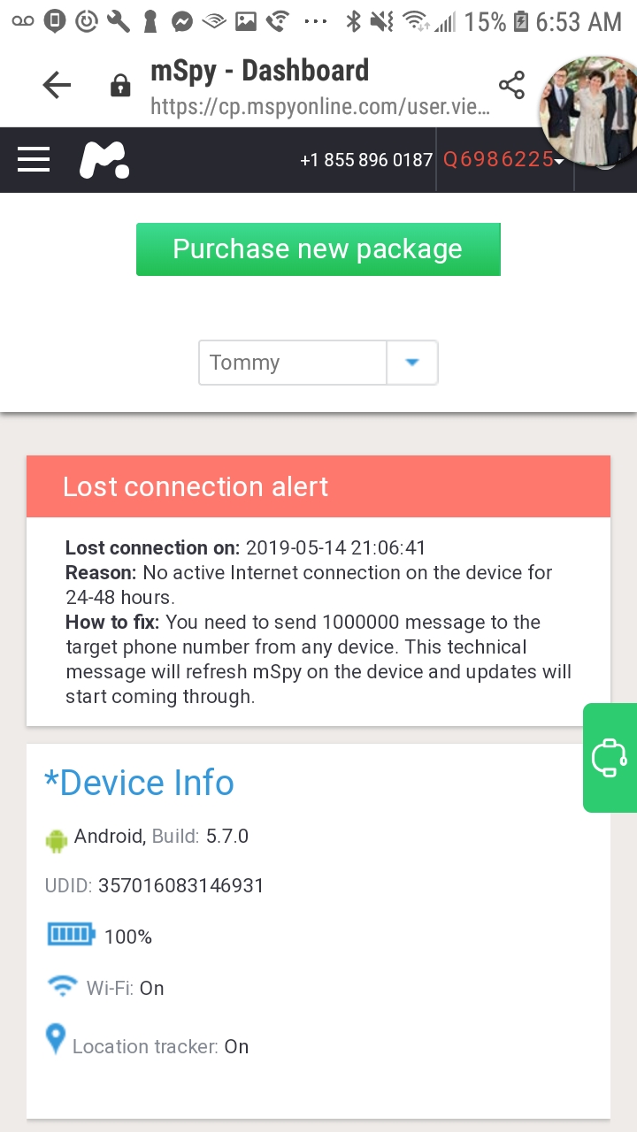Click the Device Info heading
The image size is (637, 1132).
(x=139, y=783)
